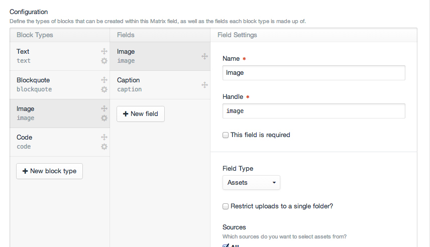The width and height of the screenshot is (430, 247).
Task: Focus the Handle input field
Action: (314, 111)
